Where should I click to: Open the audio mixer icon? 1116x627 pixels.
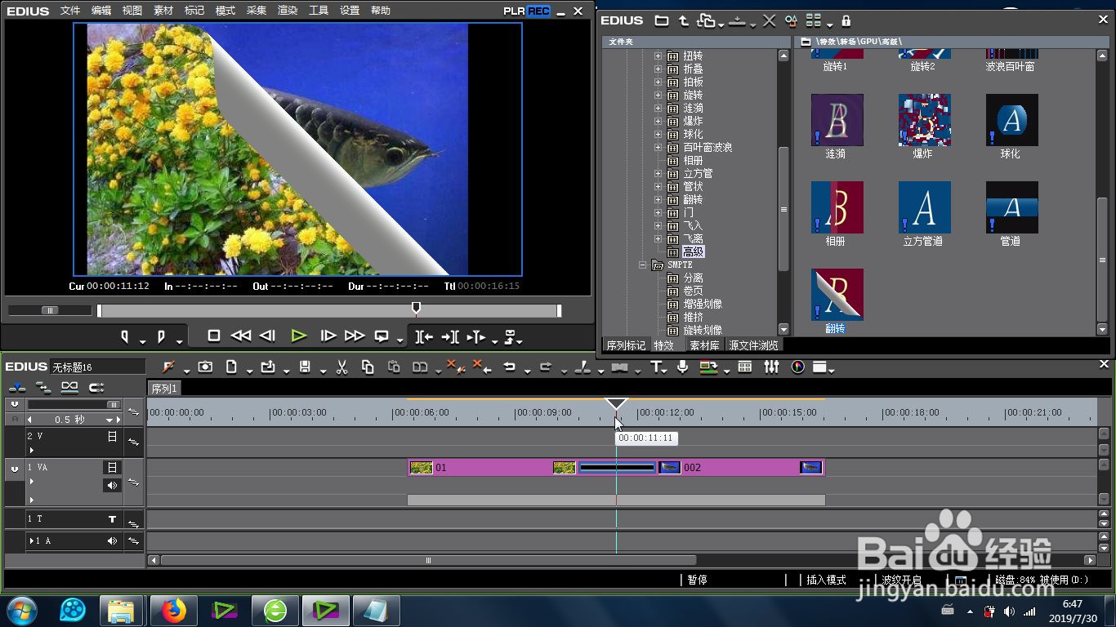point(771,367)
